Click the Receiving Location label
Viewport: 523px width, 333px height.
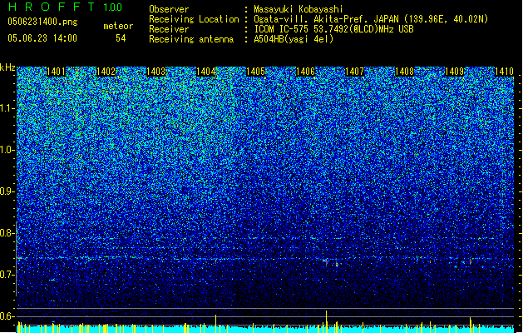[x=194, y=19]
